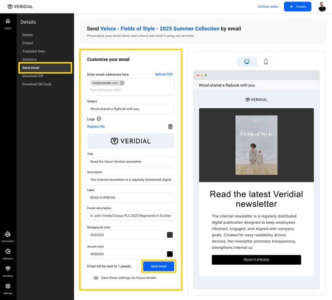
Task: Click into the Title field
Action: click(x=130, y=161)
